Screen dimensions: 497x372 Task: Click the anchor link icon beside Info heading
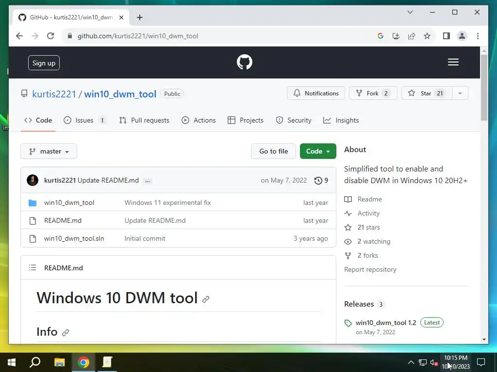pos(66,332)
